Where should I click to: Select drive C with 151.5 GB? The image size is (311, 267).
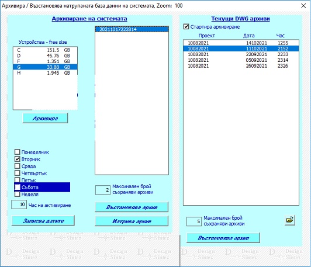(45, 50)
